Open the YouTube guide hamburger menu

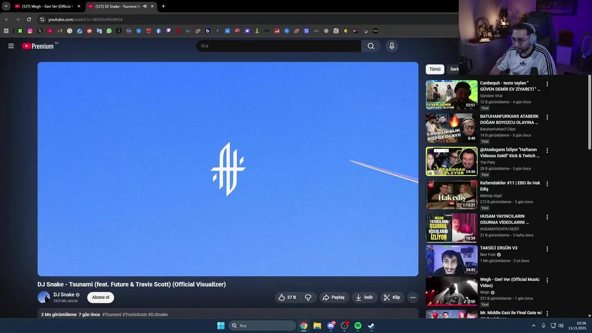tap(11, 46)
